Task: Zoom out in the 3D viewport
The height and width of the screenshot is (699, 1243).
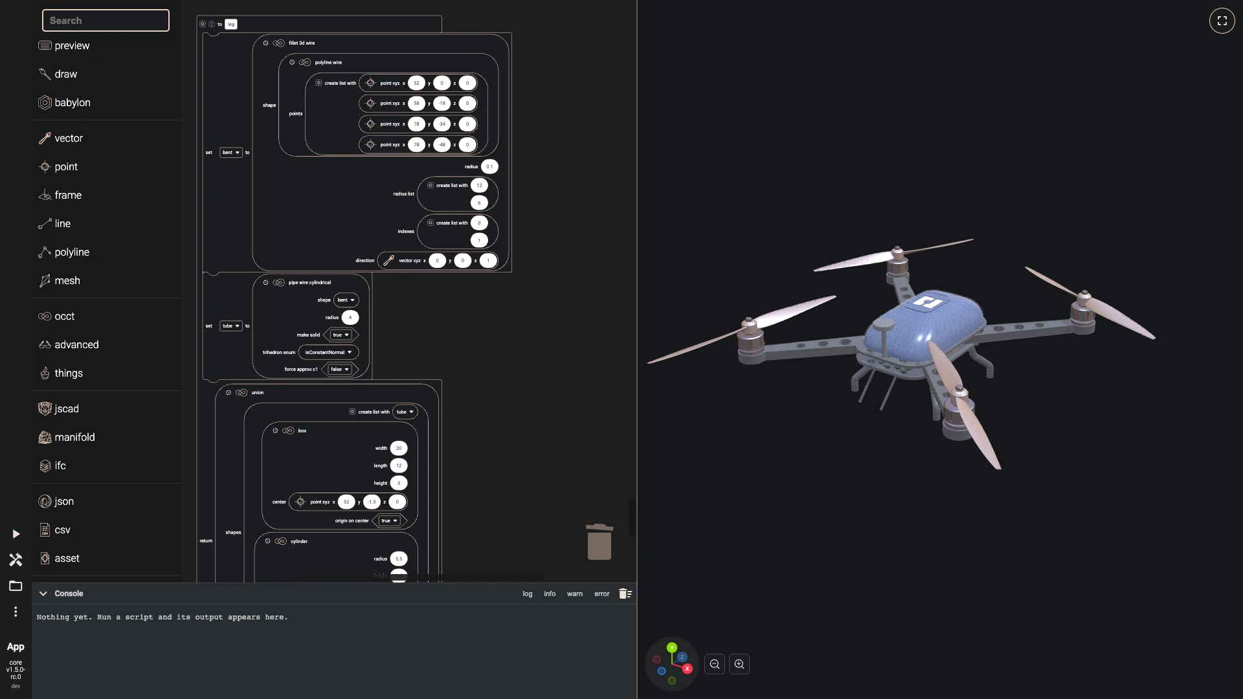Action: [715, 664]
